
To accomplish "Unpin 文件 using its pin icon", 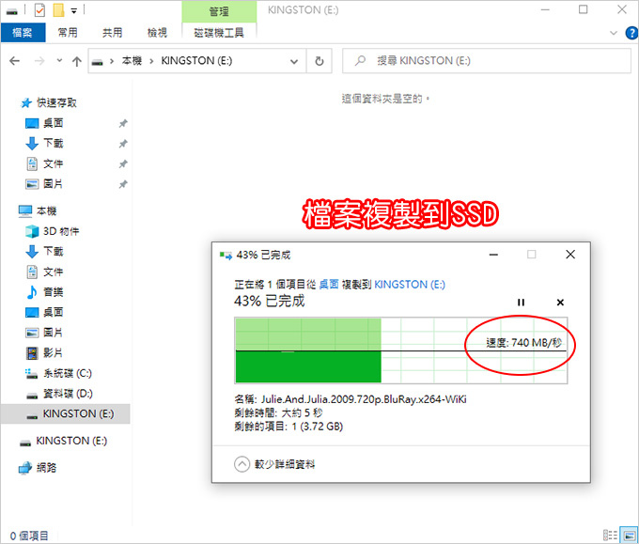I will click(123, 163).
